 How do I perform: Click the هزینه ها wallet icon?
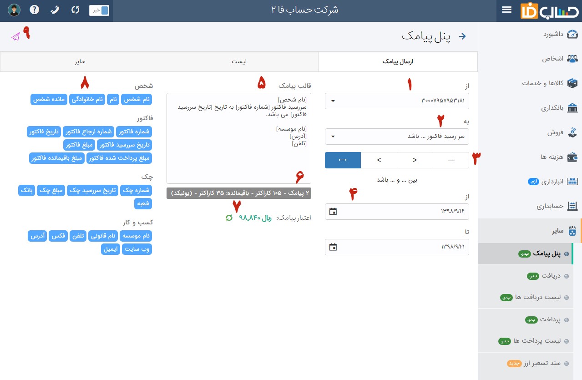572,157
